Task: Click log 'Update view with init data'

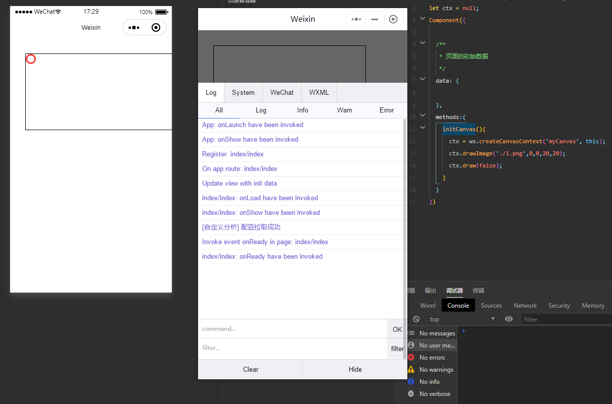Action: tap(300, 183)
